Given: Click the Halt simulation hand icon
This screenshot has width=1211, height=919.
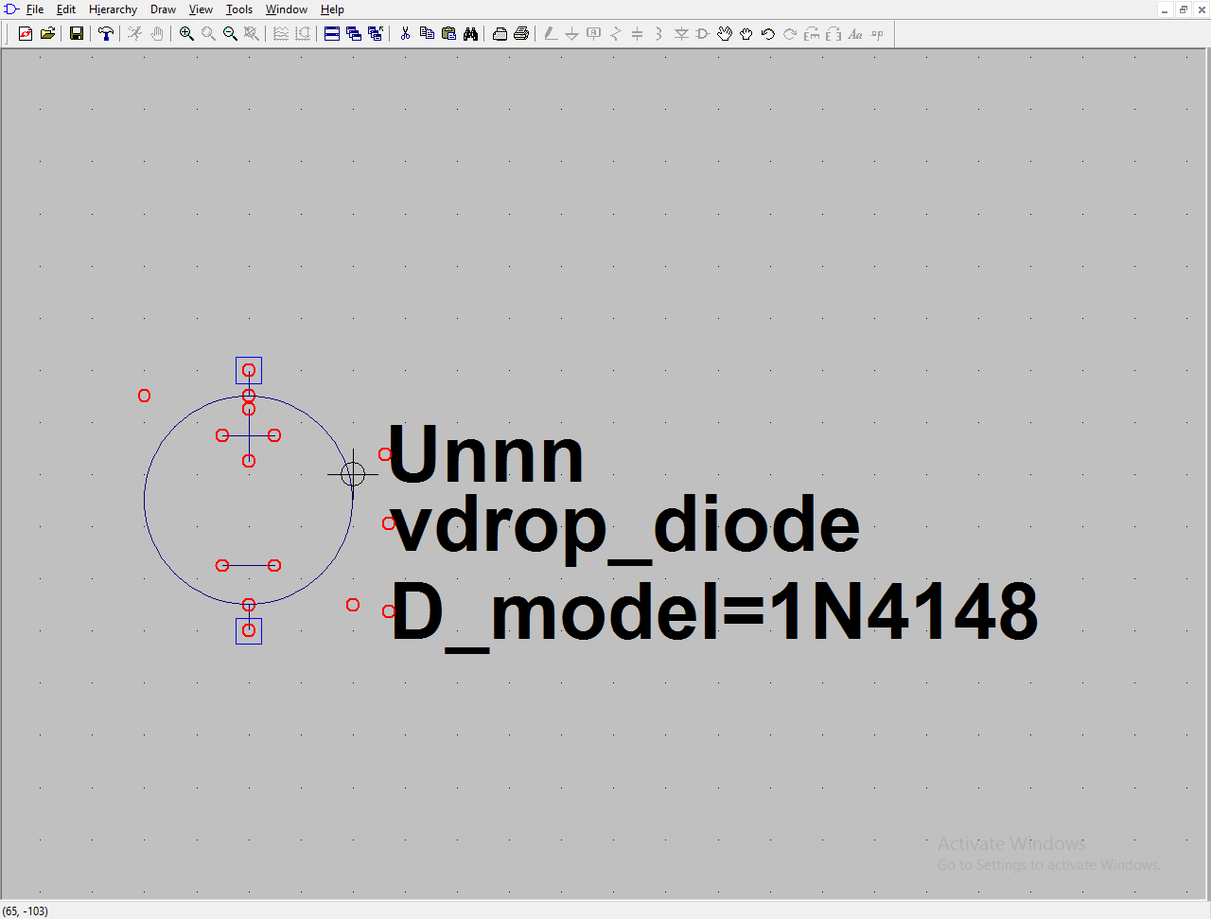Looking at the screenshot, I should 157,34.
